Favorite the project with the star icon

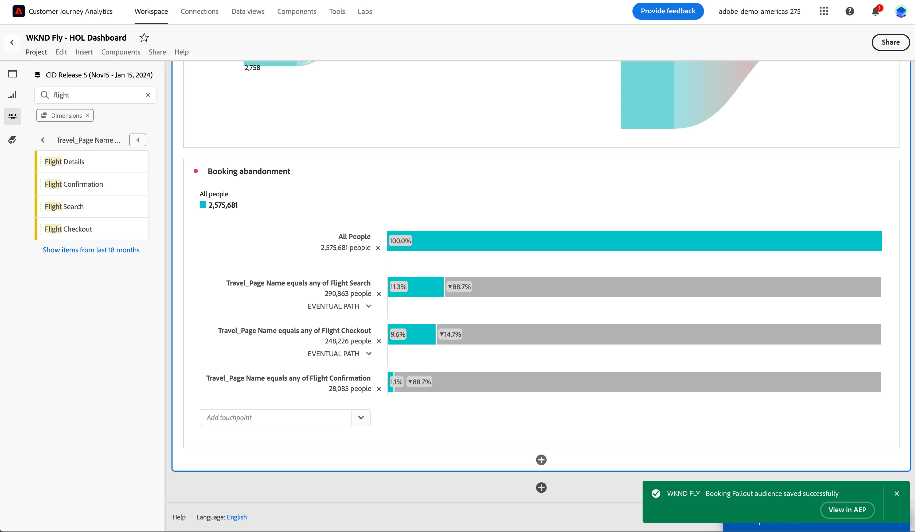point(144,37)
